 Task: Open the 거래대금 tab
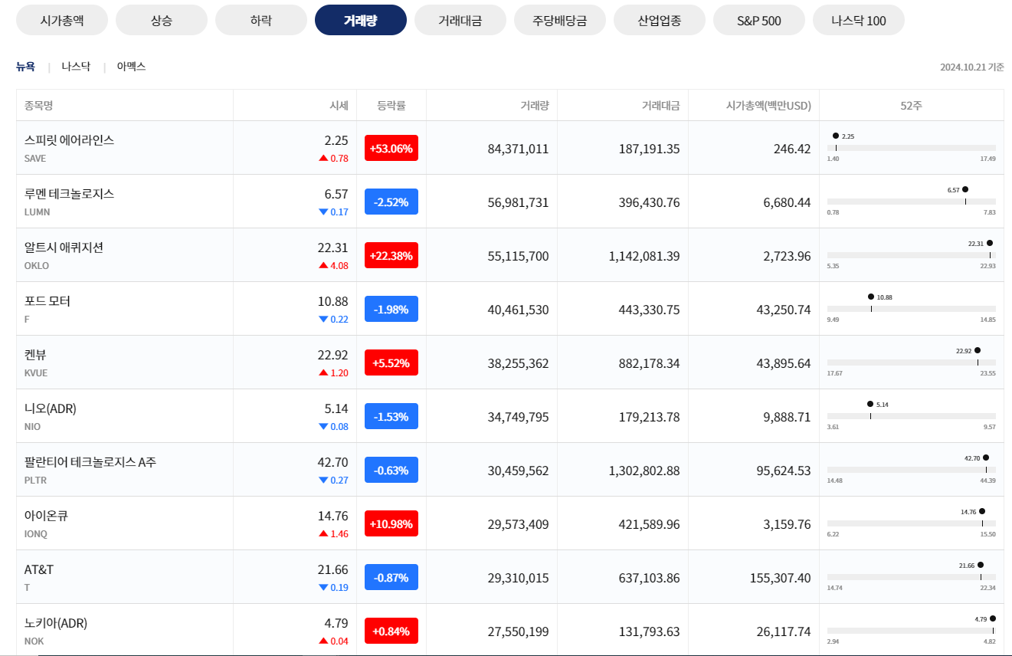pos(460,20)
